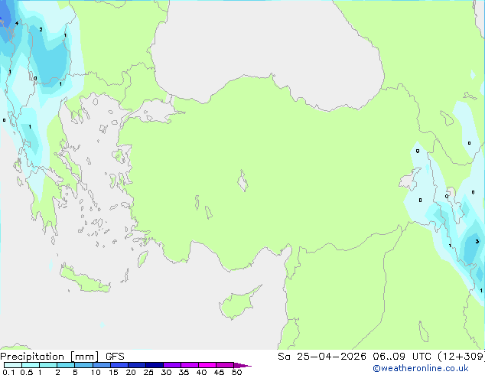
Task: Click the '0.1' legend scale label
Action: (x=8, y=372)
